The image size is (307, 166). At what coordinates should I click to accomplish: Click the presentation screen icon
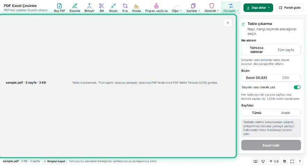pos(263,161)
